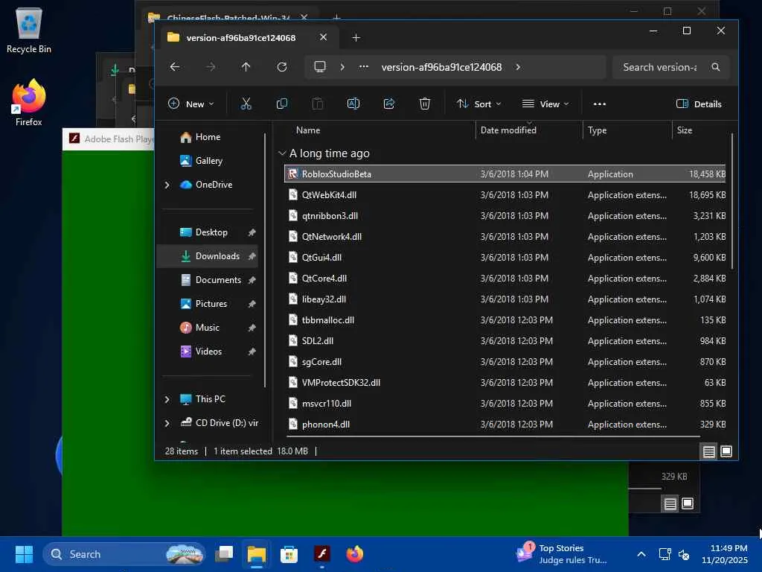Open Adobe Flash Player taskbar icon
Screen dimensions: 762x572
(321, 554)
